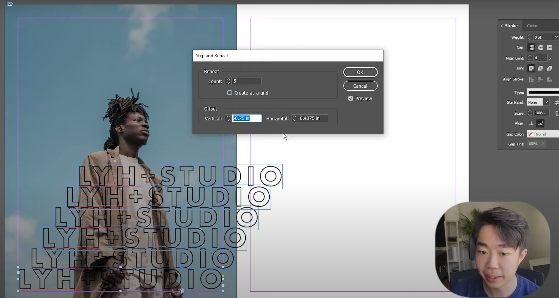Click the yellow corner handle on selected frame

tap(223, 276)
